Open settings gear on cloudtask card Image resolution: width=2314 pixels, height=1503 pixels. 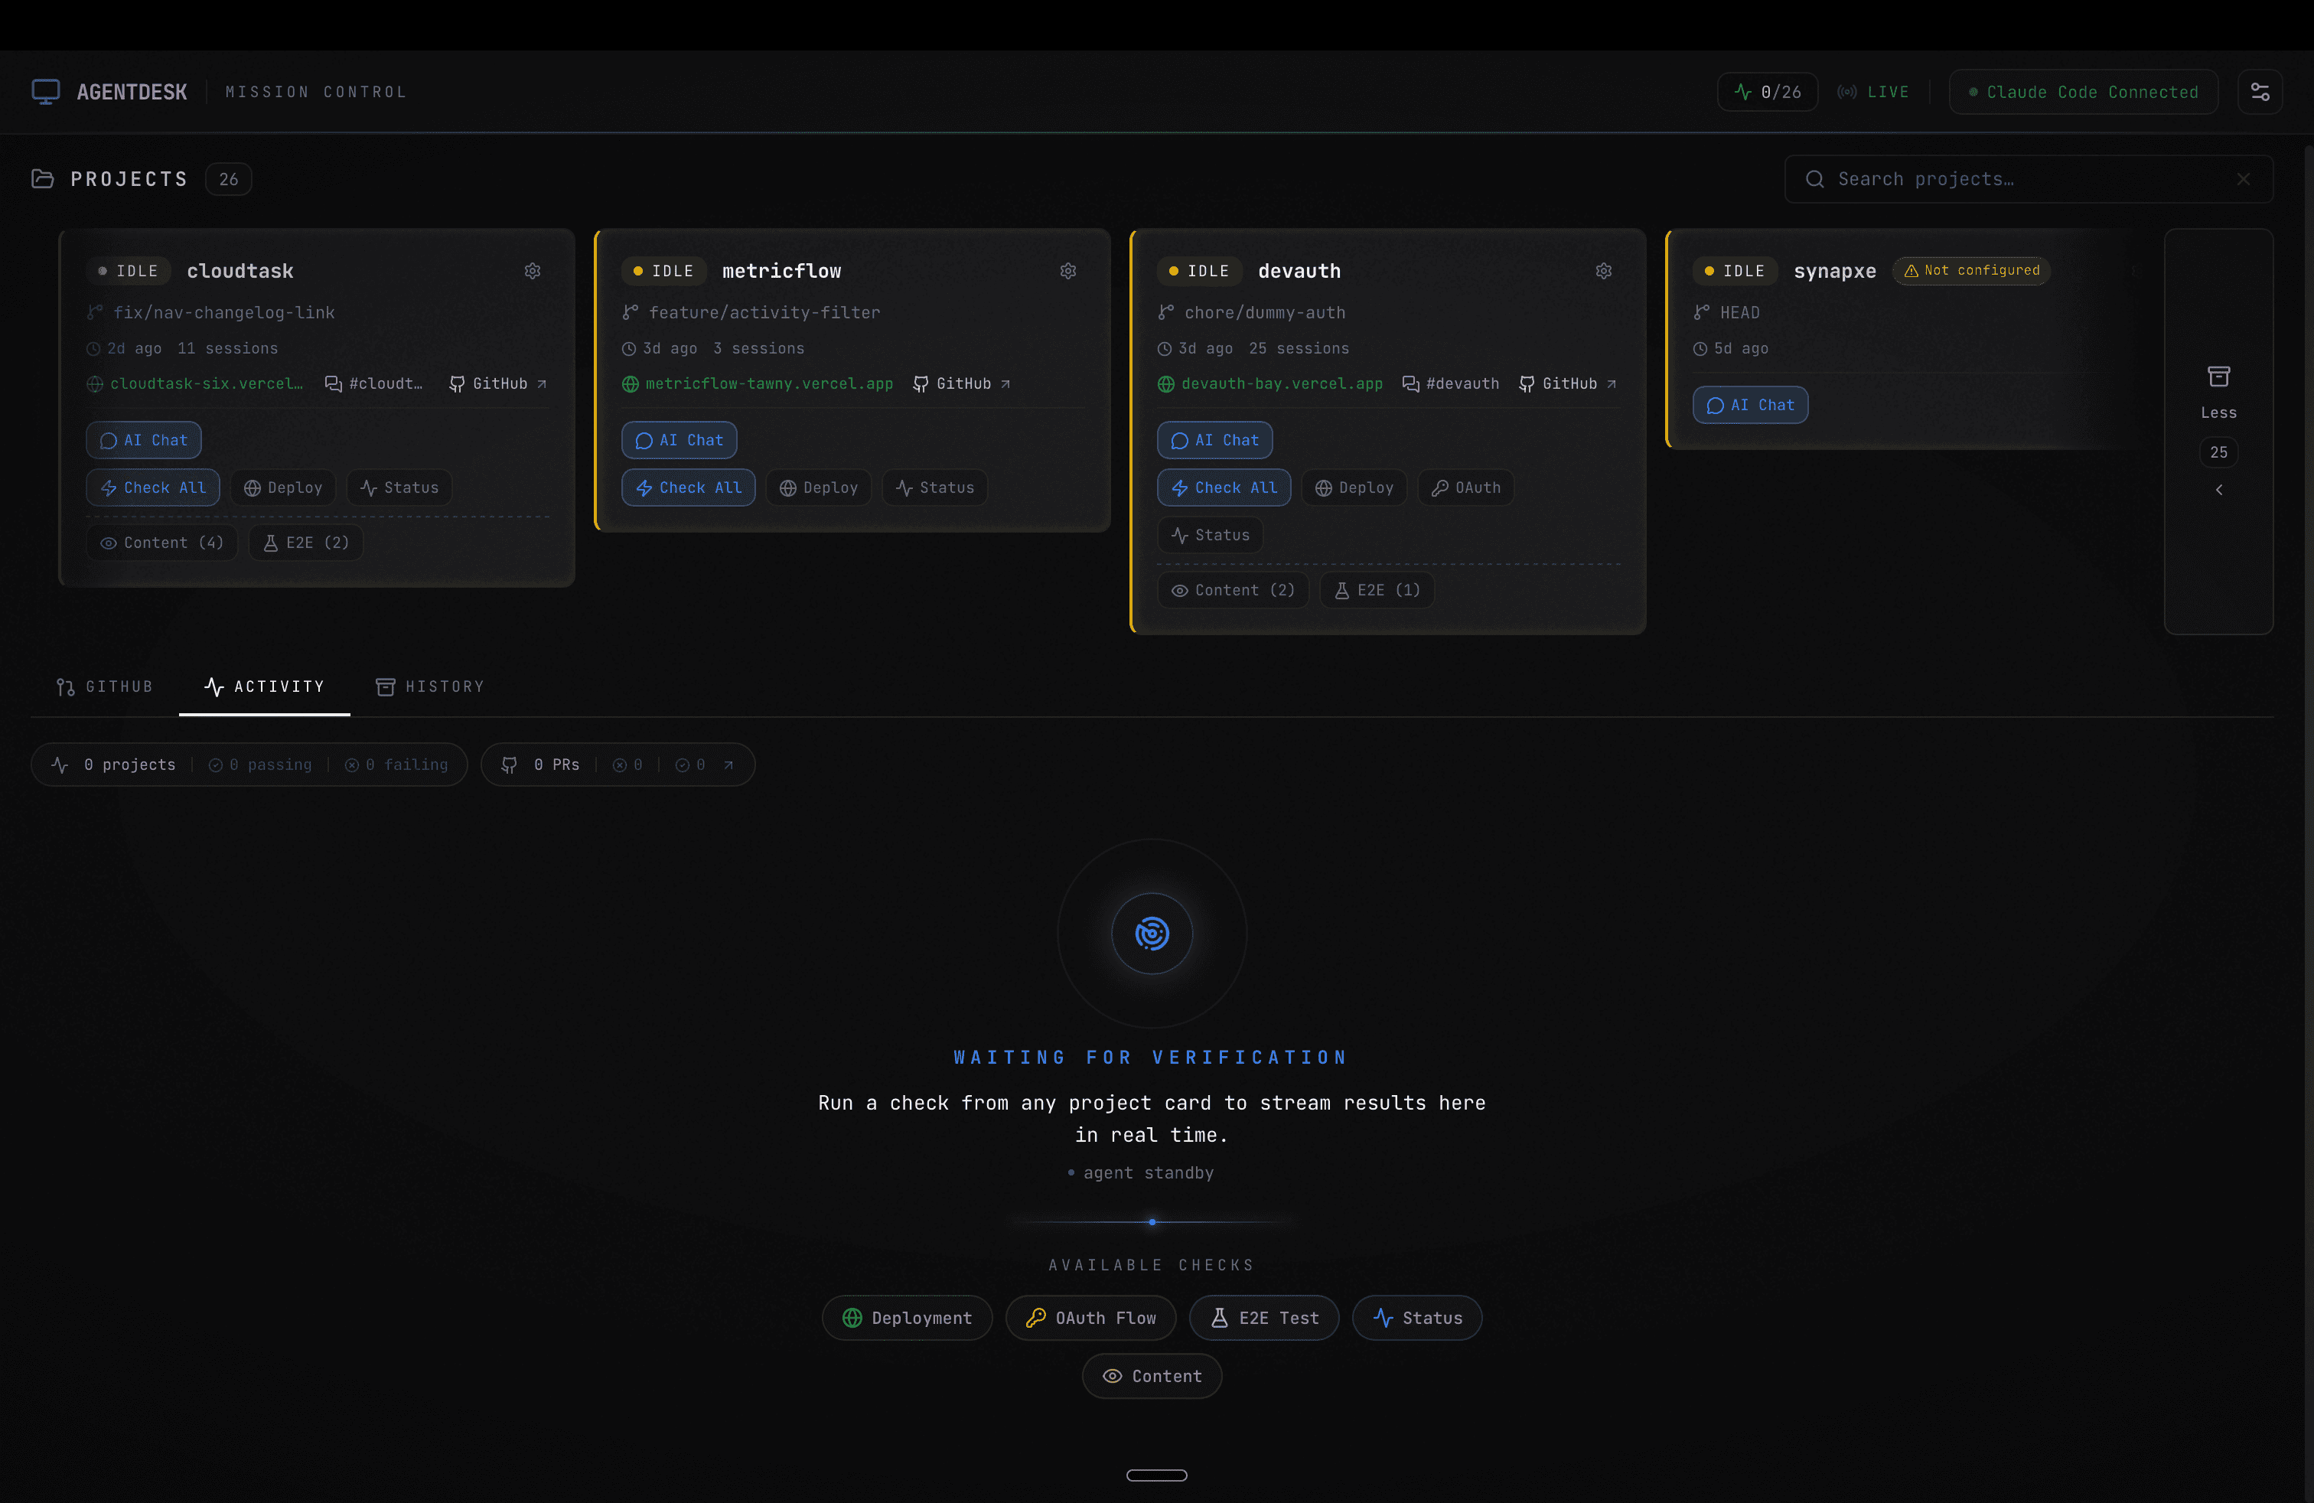(532, 271)
